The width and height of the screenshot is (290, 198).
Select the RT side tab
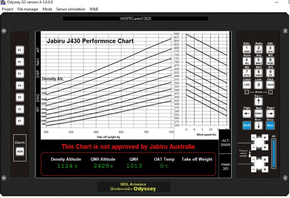[38, 109]
